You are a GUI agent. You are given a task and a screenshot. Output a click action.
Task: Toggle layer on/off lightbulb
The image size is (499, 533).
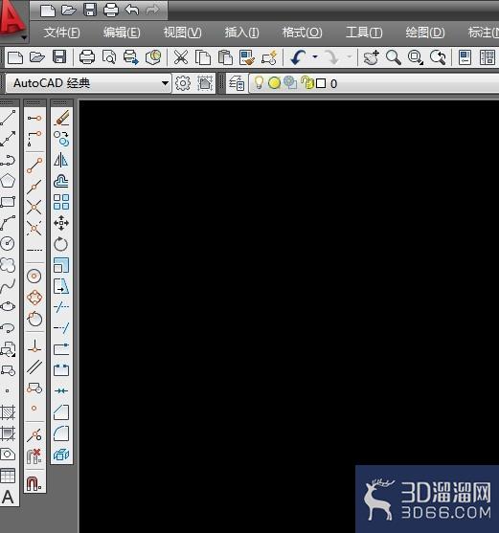point(259,82)
